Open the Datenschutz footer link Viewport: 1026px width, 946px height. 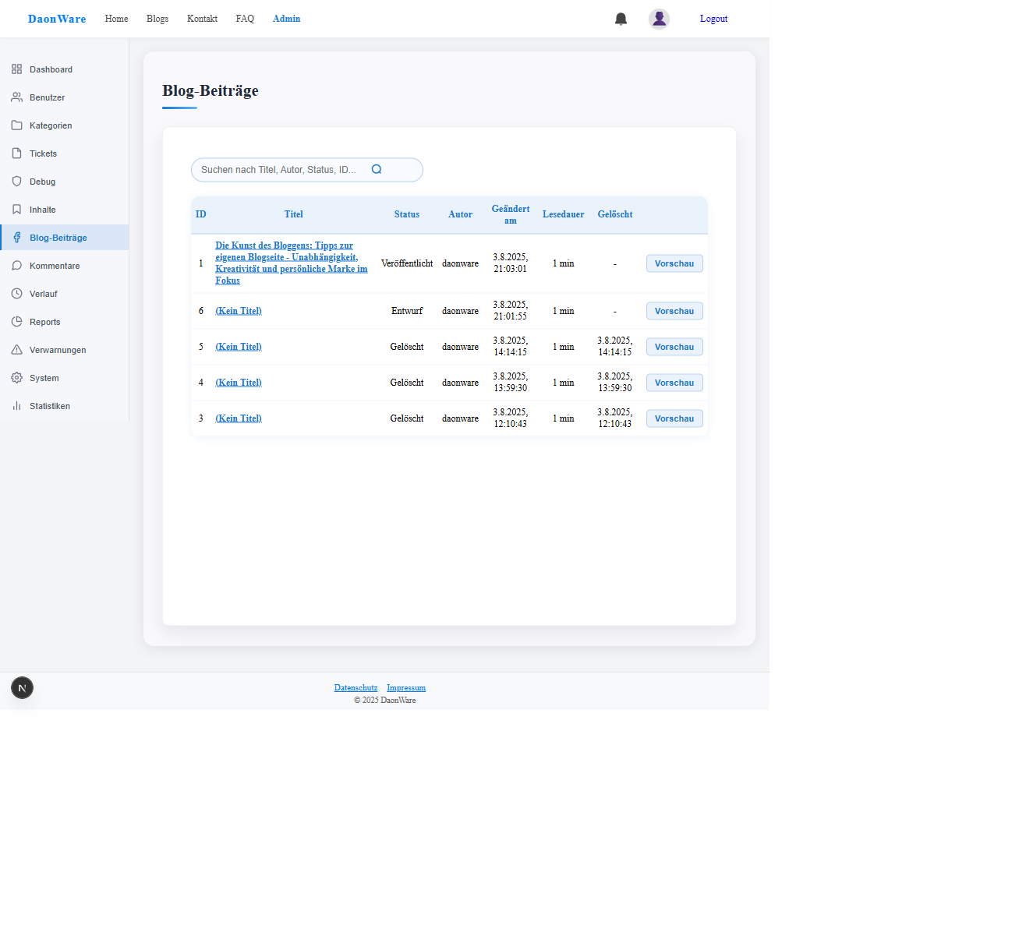point(356,687)
